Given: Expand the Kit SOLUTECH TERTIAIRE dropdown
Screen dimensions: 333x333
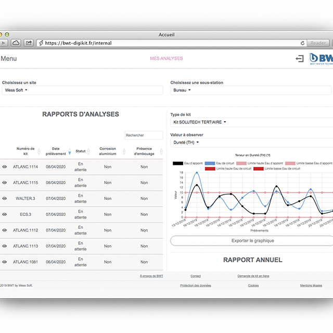Looking at the screenshot, I should (x=200, y=122).
